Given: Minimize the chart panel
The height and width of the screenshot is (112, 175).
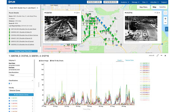Looking at the screenshot, I should [161, 56].
